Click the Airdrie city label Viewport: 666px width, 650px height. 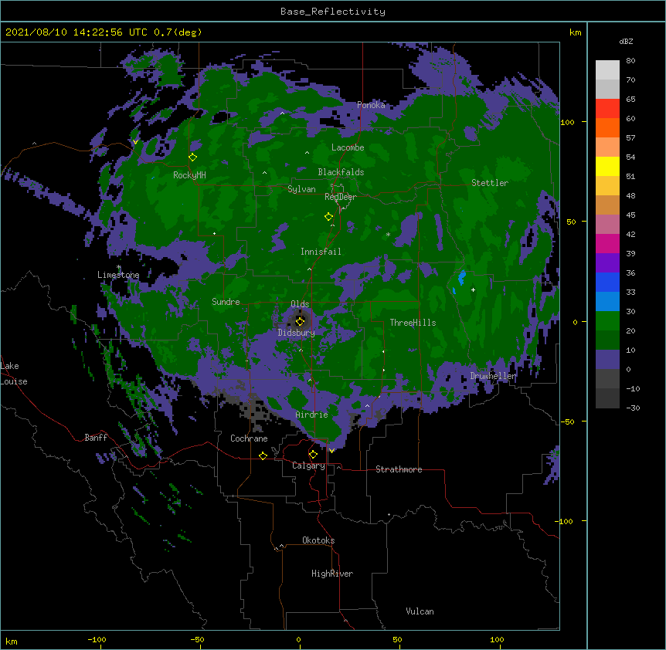(x=312, y=415)
